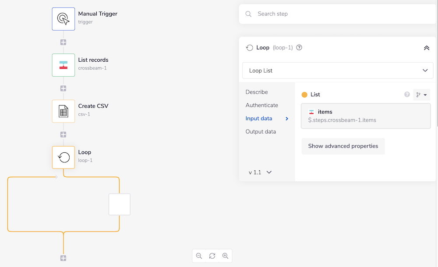
Task: Reset the canvas zoom view
Action: tap(212, 256)
